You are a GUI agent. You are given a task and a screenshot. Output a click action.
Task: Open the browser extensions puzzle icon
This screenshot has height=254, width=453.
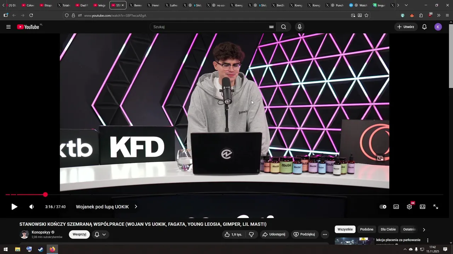click(421, 16)
